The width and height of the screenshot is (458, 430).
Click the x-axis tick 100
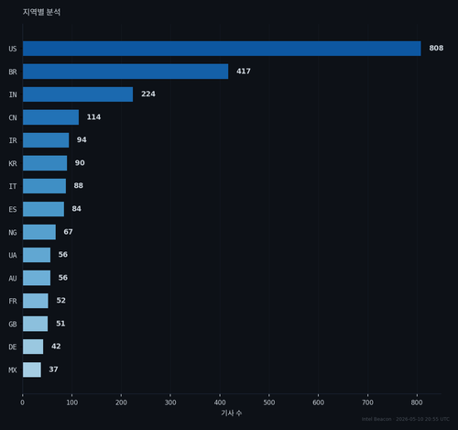(72, 402)
